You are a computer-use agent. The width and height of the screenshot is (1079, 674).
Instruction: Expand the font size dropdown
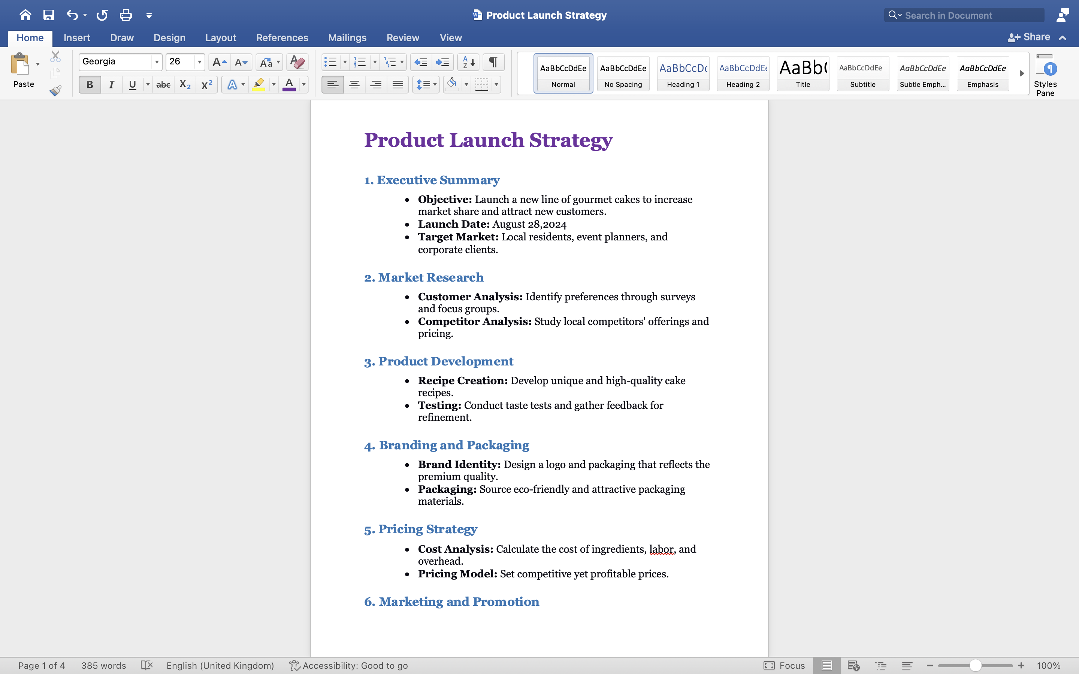pos(199,62)
